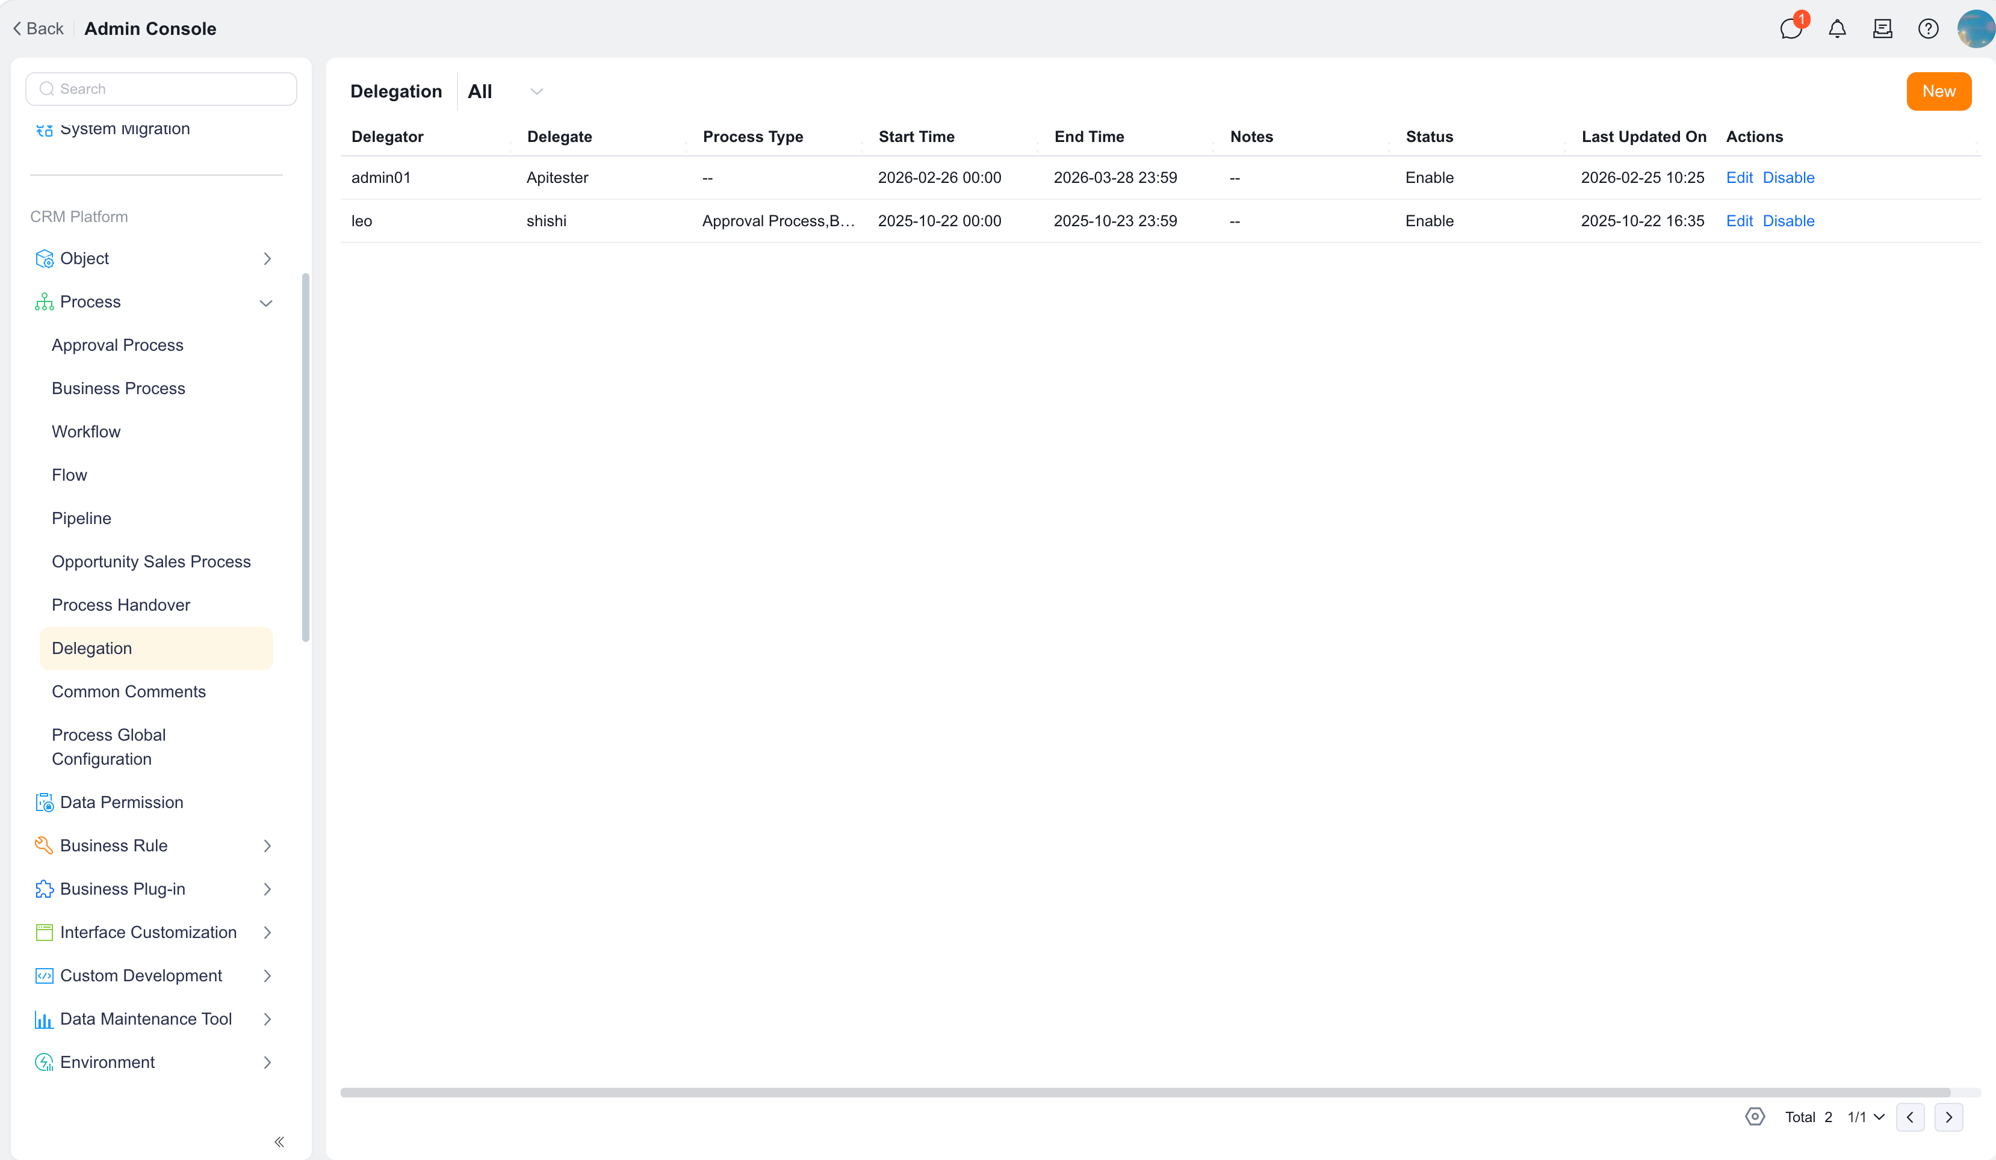This screenshot has width=1996, height=1160.
Task: Disable the admin01 delegation
Action: tap(1788, 177)
